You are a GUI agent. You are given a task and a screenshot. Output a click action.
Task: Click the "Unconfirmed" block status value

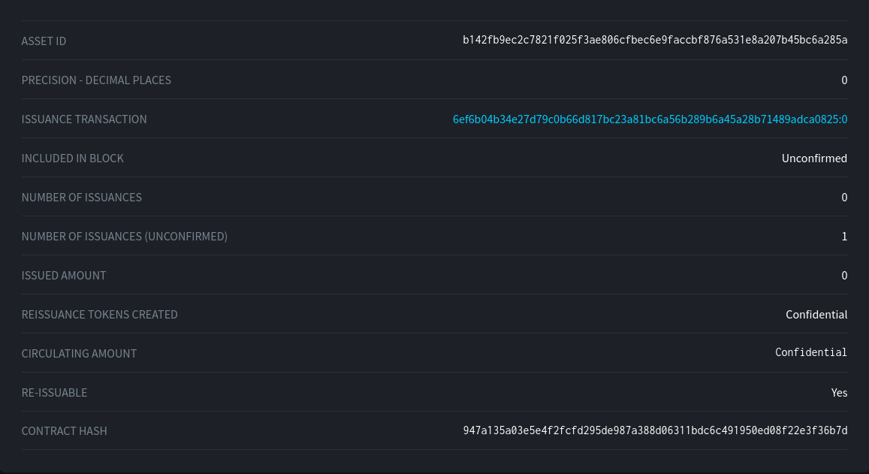pos(814,159)
